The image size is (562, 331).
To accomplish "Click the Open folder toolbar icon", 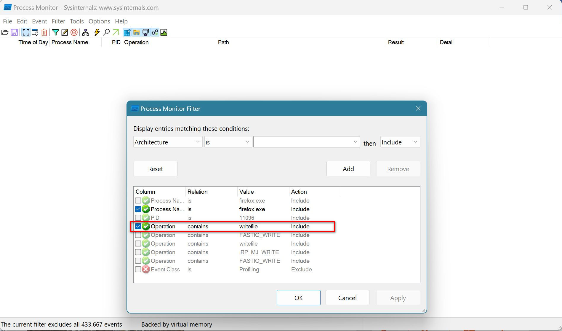I will click(x=5, y=32).
